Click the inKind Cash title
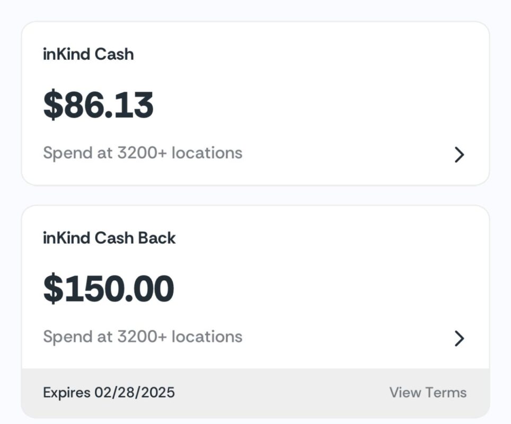511x424 pixels. 88,54
